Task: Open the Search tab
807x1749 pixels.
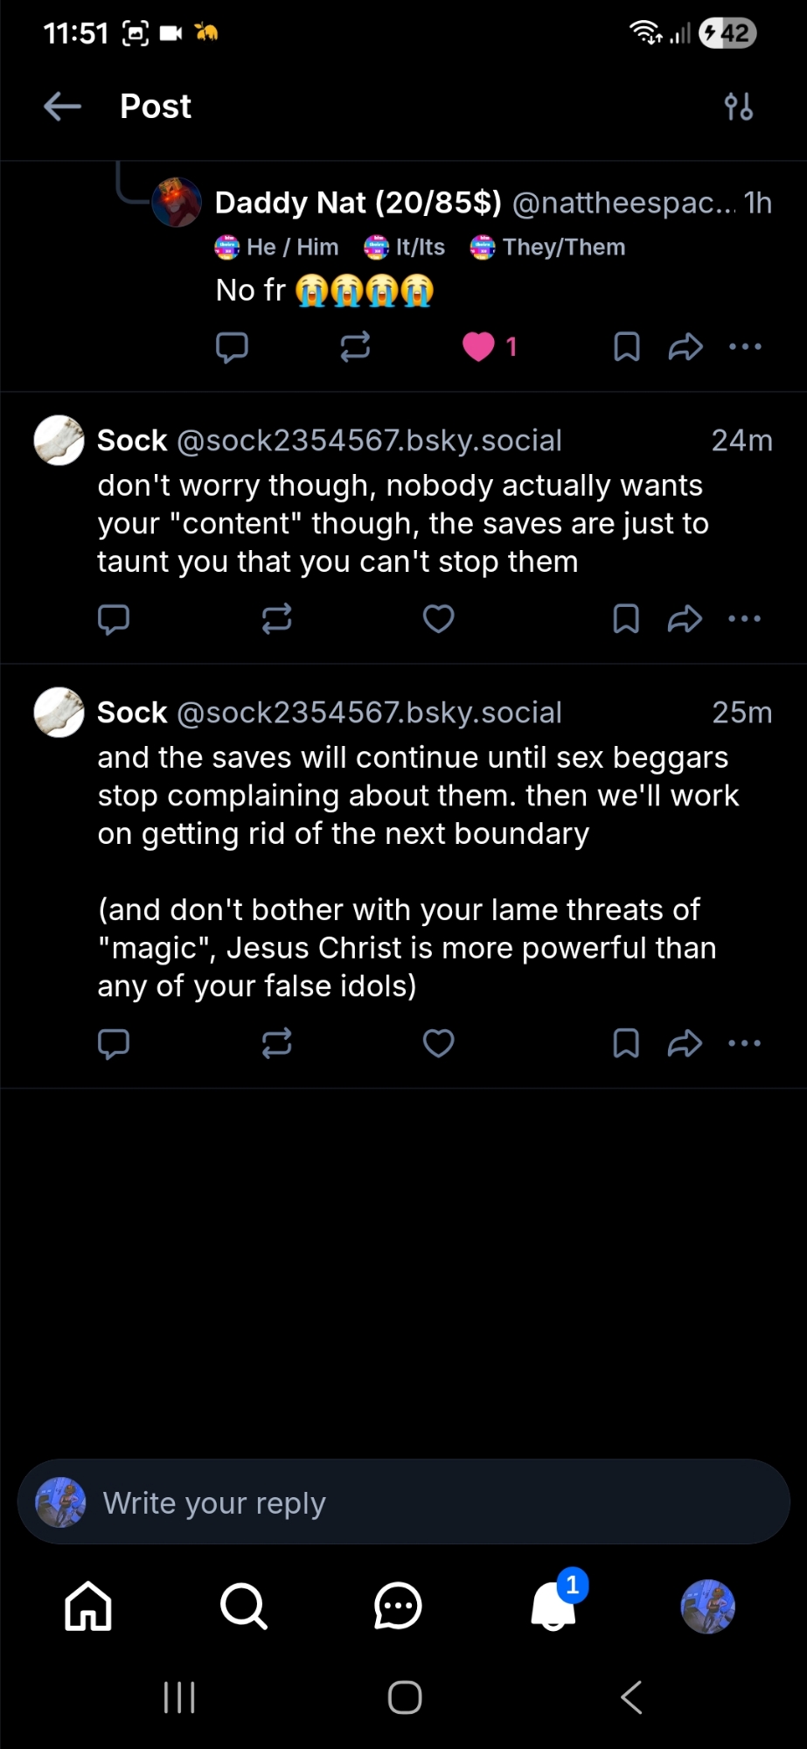Action: tap(243, 1606)
